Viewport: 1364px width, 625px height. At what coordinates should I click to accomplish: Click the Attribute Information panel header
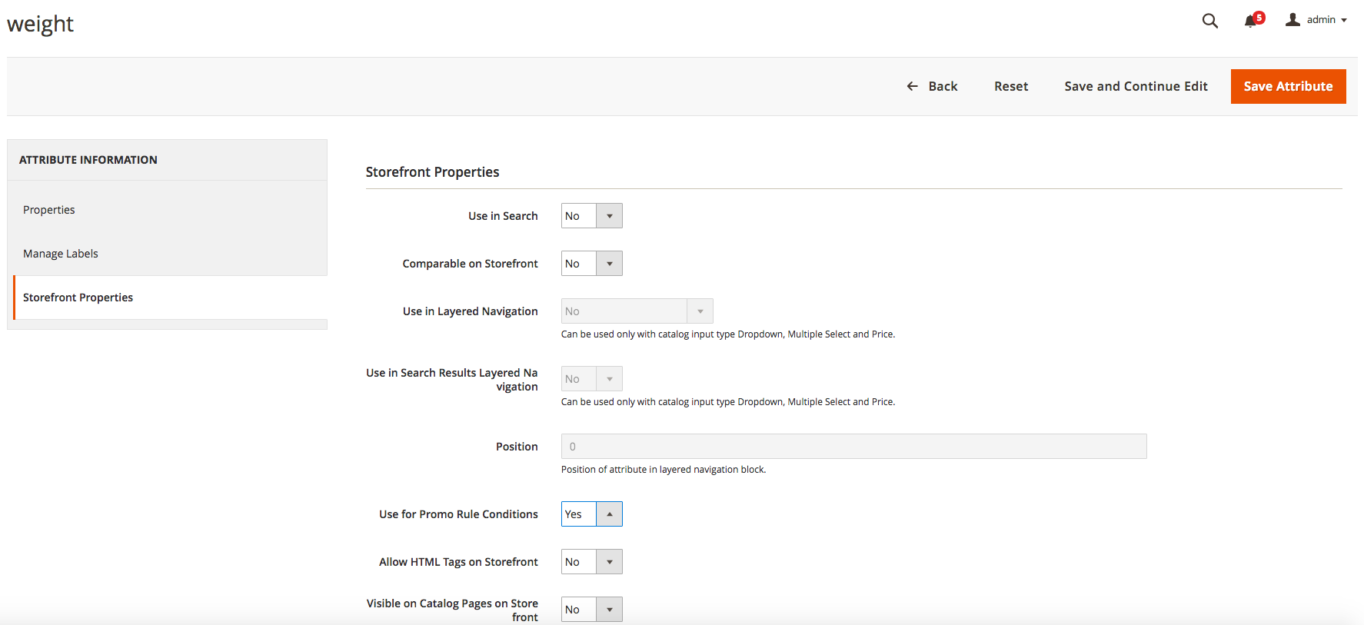[x=88, y=160]
